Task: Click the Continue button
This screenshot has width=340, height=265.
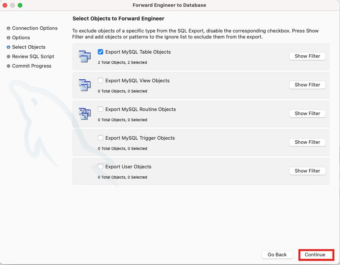Action: coord(315,254)
